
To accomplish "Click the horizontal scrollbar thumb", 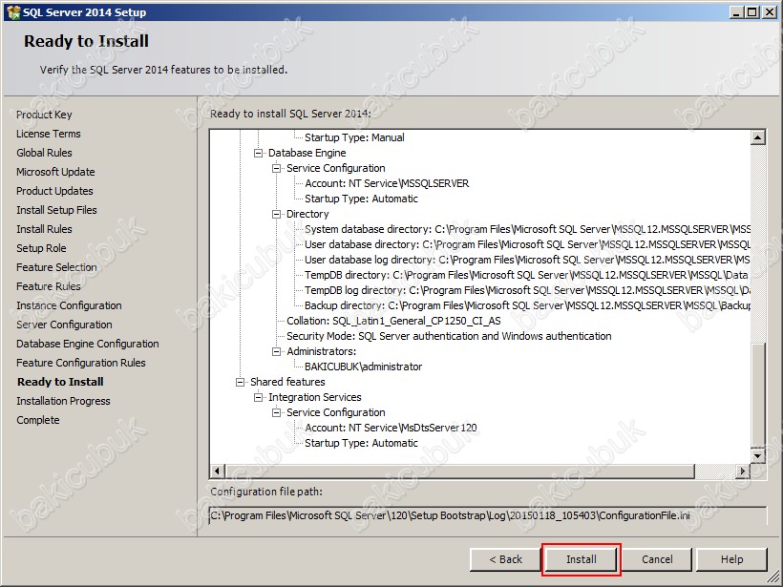I will pyautogui.click(x=459, y=471).
